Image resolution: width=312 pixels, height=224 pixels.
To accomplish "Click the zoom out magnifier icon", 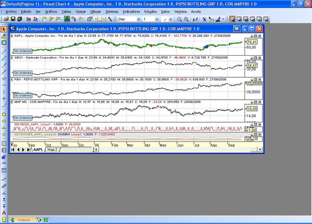I will tap(179, 19).
